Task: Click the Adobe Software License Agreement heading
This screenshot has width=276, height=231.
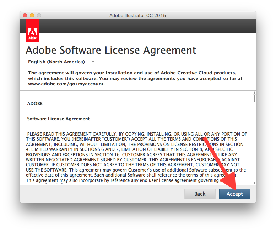Action: tap(111, 51)
